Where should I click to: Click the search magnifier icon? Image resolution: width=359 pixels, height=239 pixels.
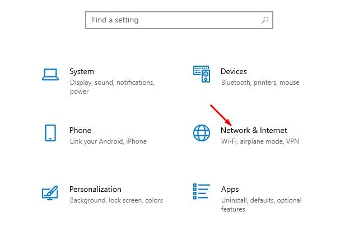[265, 20]
